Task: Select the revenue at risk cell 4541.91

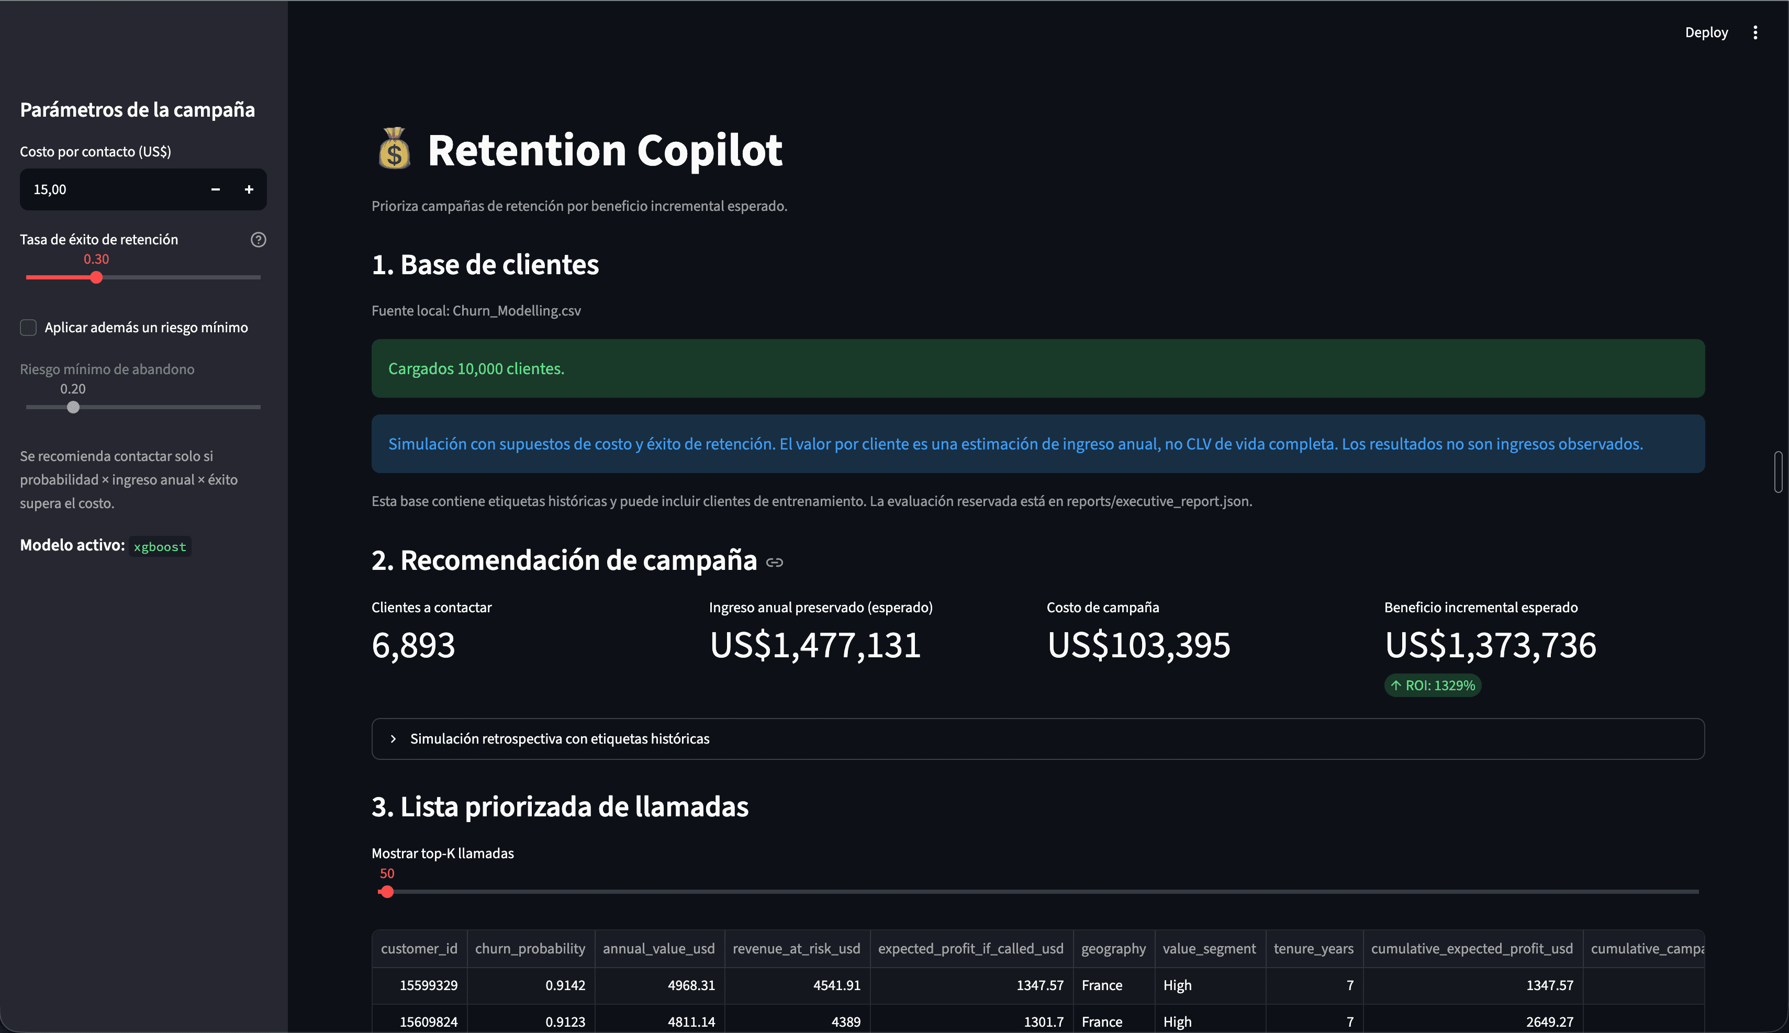Action: [797, 985]
